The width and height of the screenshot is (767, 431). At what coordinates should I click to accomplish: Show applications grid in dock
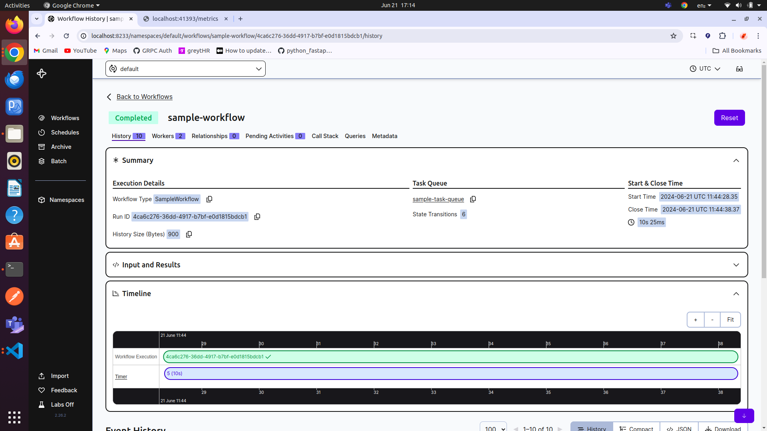point(14,417)
